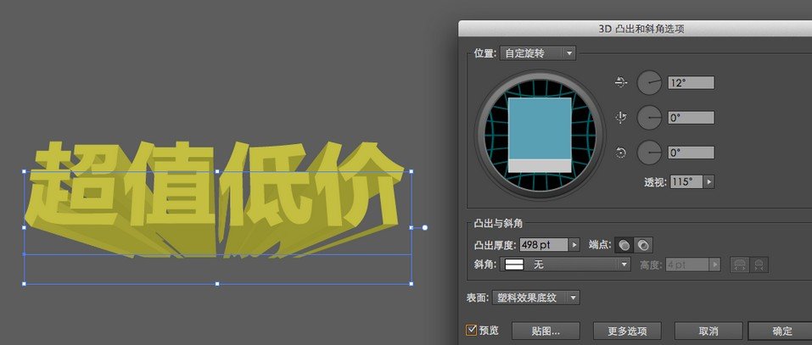Click the X rotation angle field showing 12°

point(691,83)
